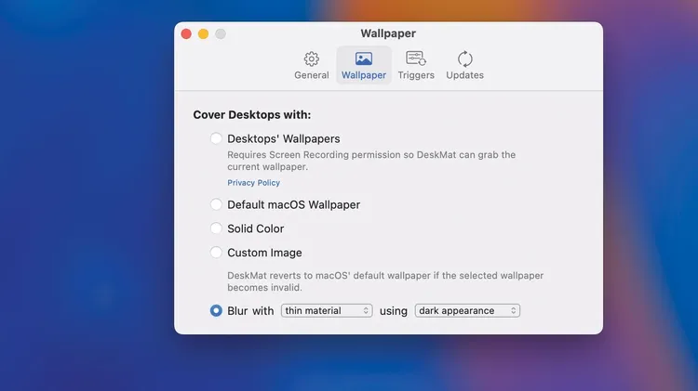Image resolution: width=698 pixels, height=391 pixels.
Task: Pick the Custom Image radio option
Action: click(216, 253)
